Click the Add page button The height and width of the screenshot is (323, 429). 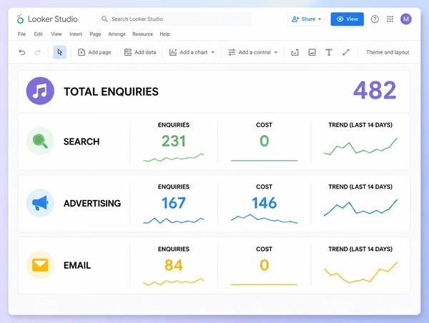point(94,52)
